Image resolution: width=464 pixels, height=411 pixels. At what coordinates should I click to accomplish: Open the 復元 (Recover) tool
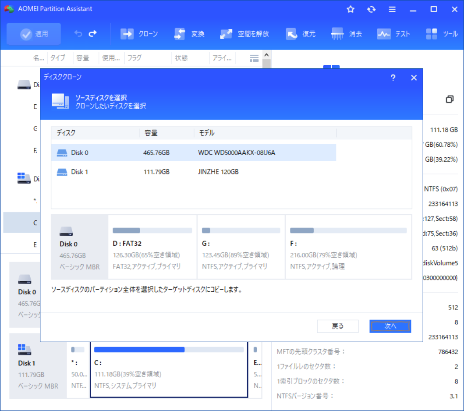pyautogui.click(x=301, y=34)
